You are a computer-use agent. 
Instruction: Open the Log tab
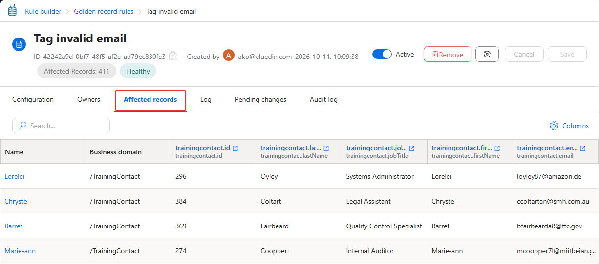click(206, 99)
